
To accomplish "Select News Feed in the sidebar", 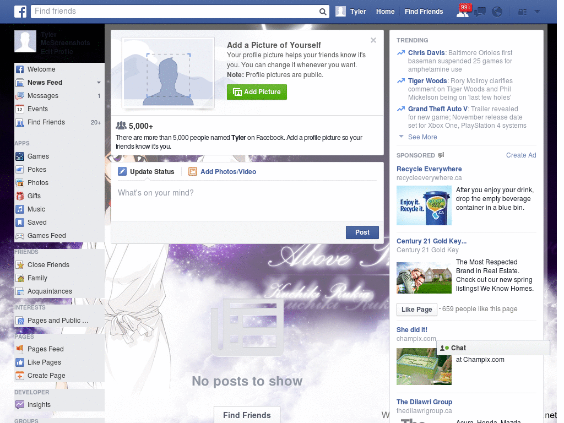I will coord(59,83).
